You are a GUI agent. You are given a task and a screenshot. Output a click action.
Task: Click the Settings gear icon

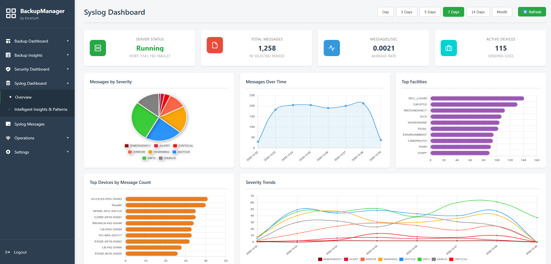[8, 152]
